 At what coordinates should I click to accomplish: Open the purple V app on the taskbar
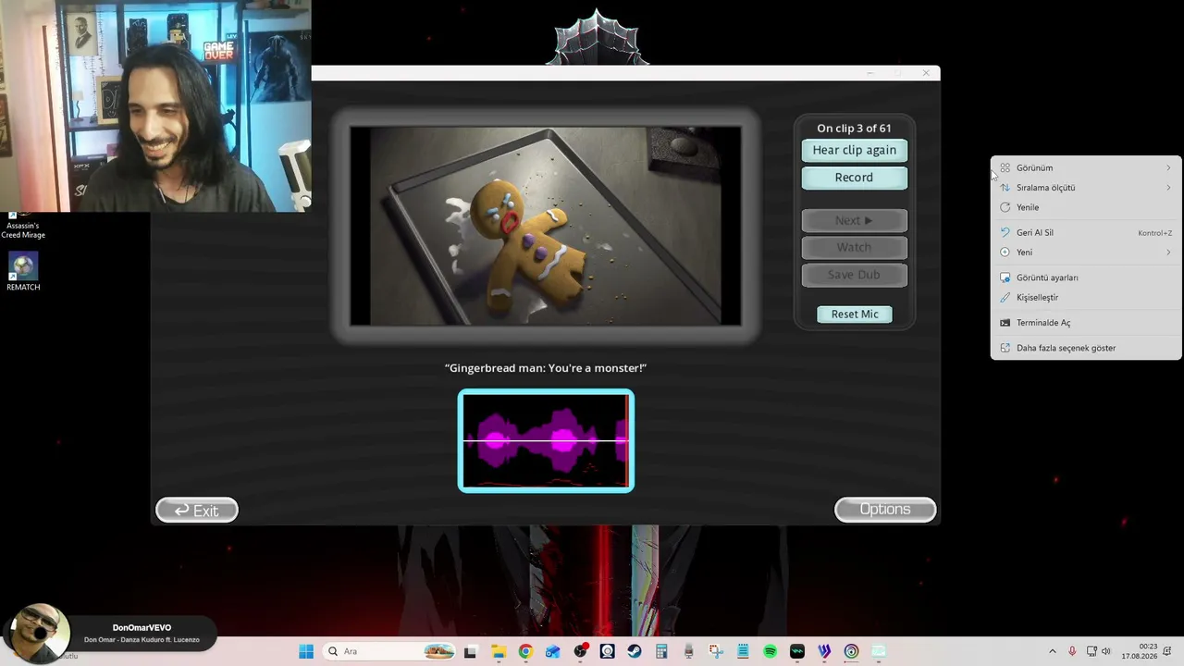pyautogui.click(x=824, y=651)
